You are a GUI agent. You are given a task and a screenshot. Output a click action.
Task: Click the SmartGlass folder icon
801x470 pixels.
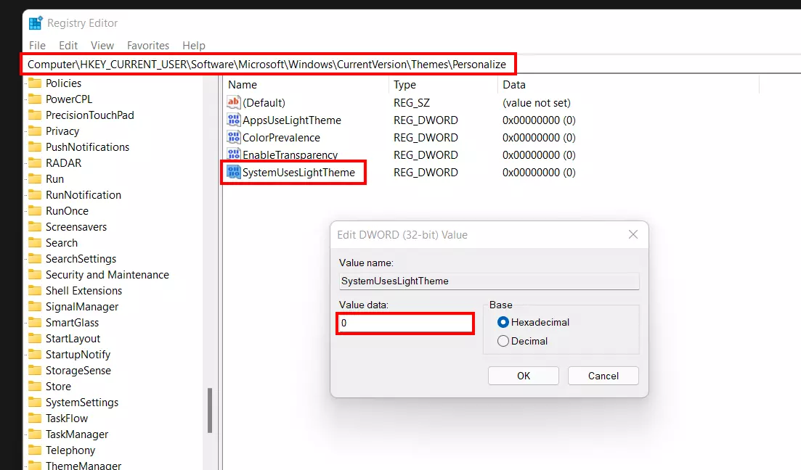35,322
